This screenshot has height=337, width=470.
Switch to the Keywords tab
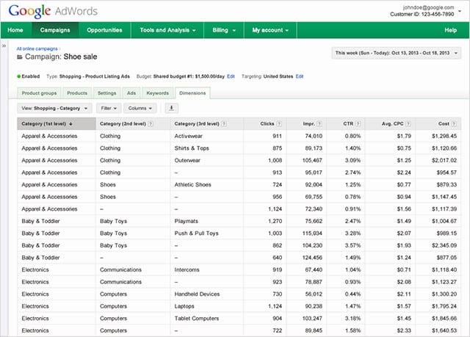pos(158,93)
